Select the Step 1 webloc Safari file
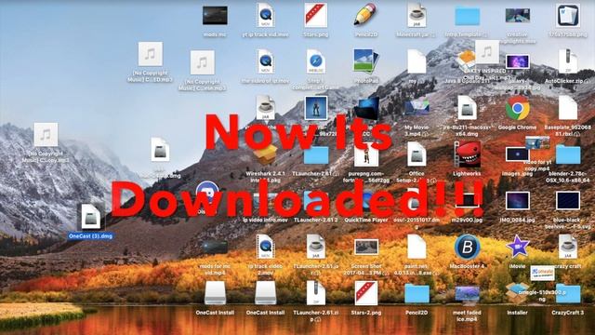The height and width of the screenshot is (335, 595). coord(315,61)
